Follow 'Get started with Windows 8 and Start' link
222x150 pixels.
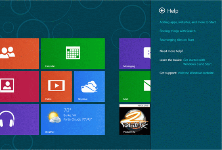(x=197, y=62)
